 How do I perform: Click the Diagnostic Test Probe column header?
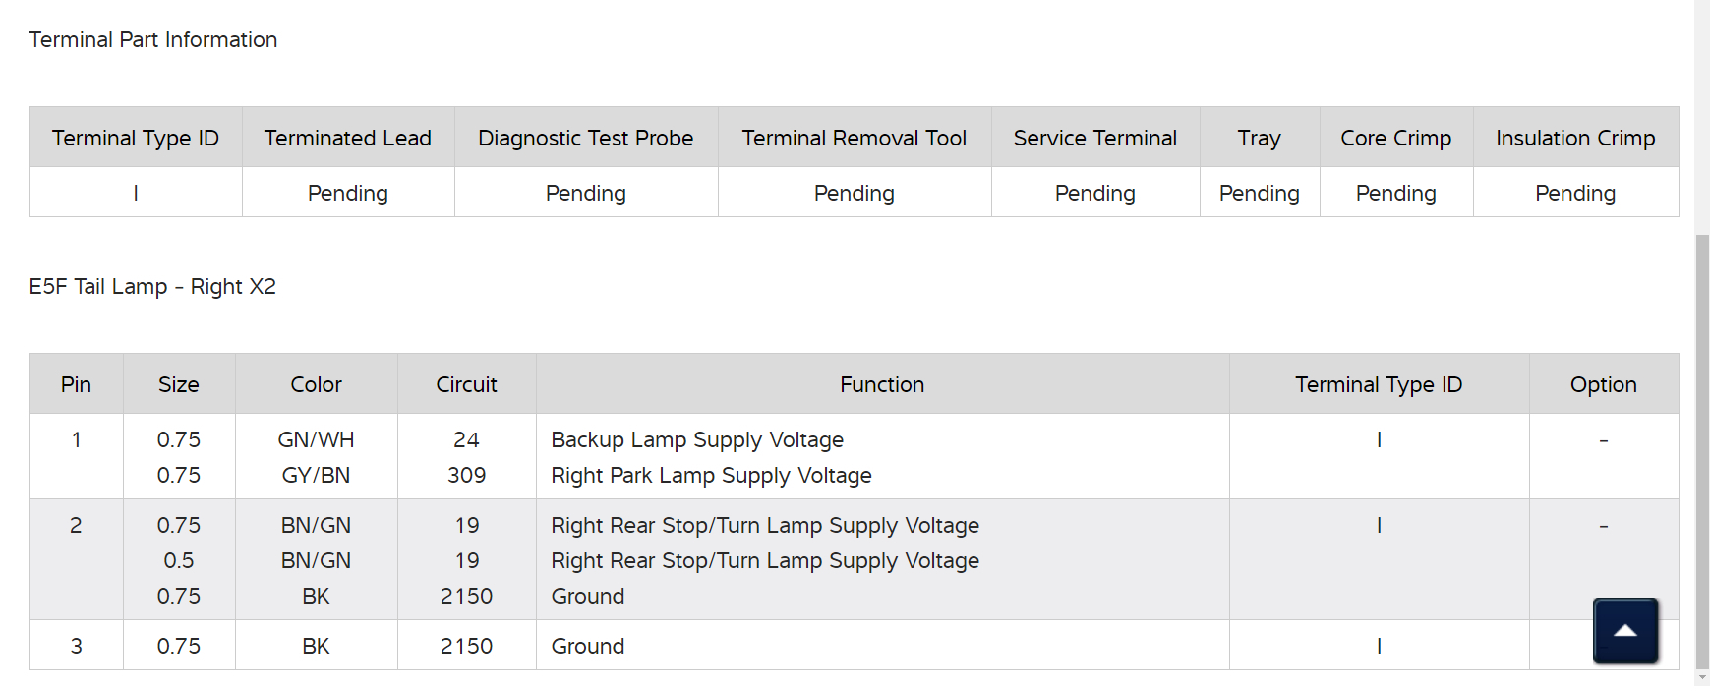[x=585, y=139]
